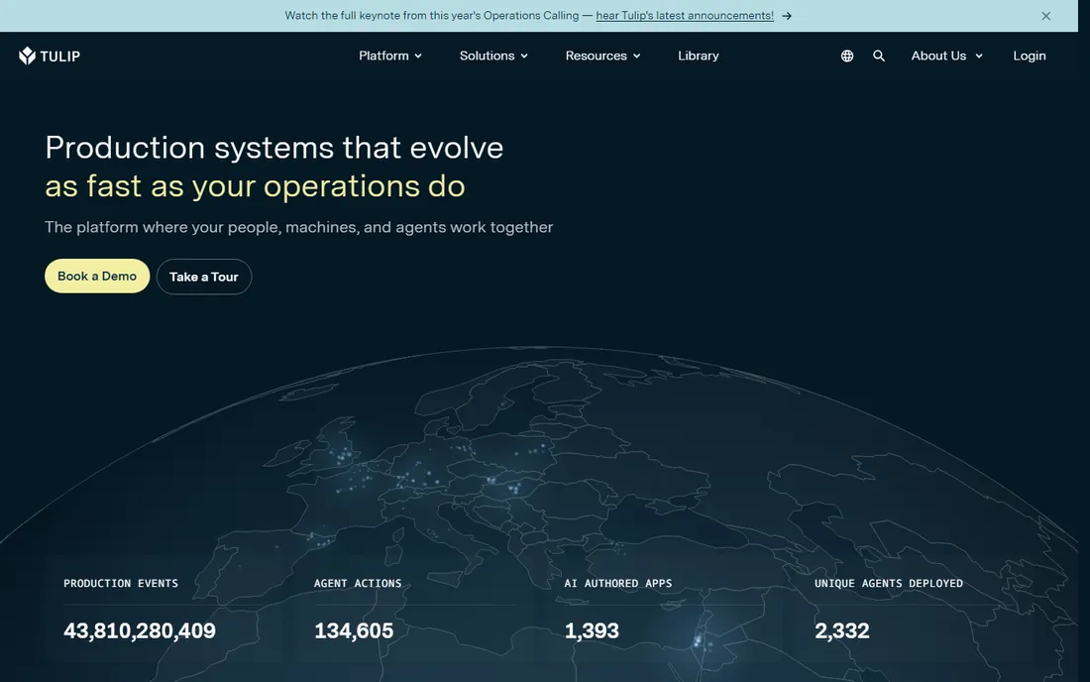The image size is (1090, 682).
Task: Click the Platform menu label
Action: point(383,56)
